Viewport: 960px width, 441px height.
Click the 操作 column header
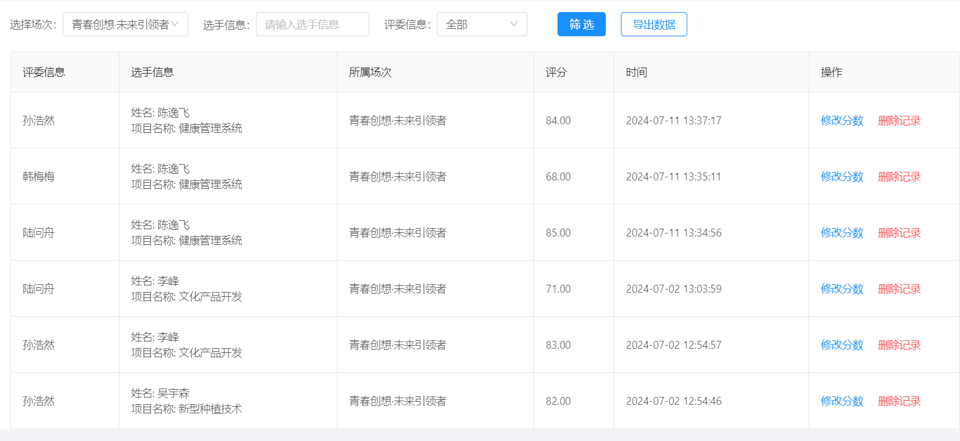pyautogui.click(x=884, y=72)
